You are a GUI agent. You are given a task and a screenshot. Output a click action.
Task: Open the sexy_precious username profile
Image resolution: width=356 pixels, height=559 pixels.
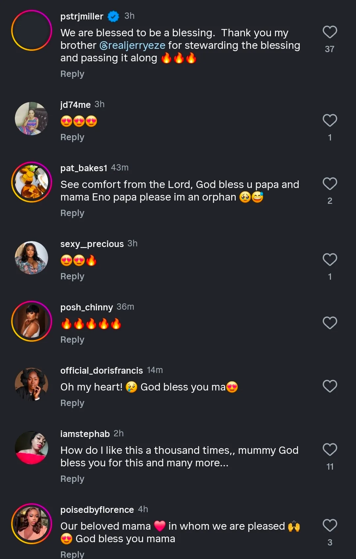92,244
